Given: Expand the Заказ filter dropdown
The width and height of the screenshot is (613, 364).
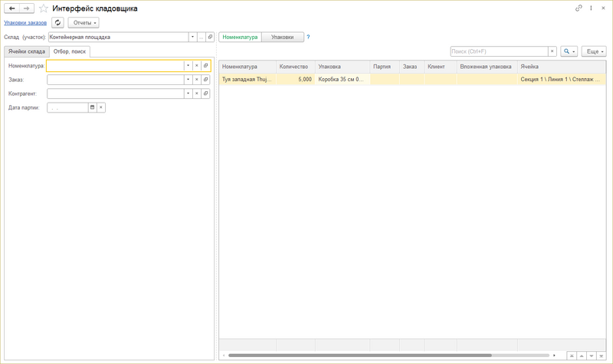Looking at the screenshot, I should click(188, 80).
